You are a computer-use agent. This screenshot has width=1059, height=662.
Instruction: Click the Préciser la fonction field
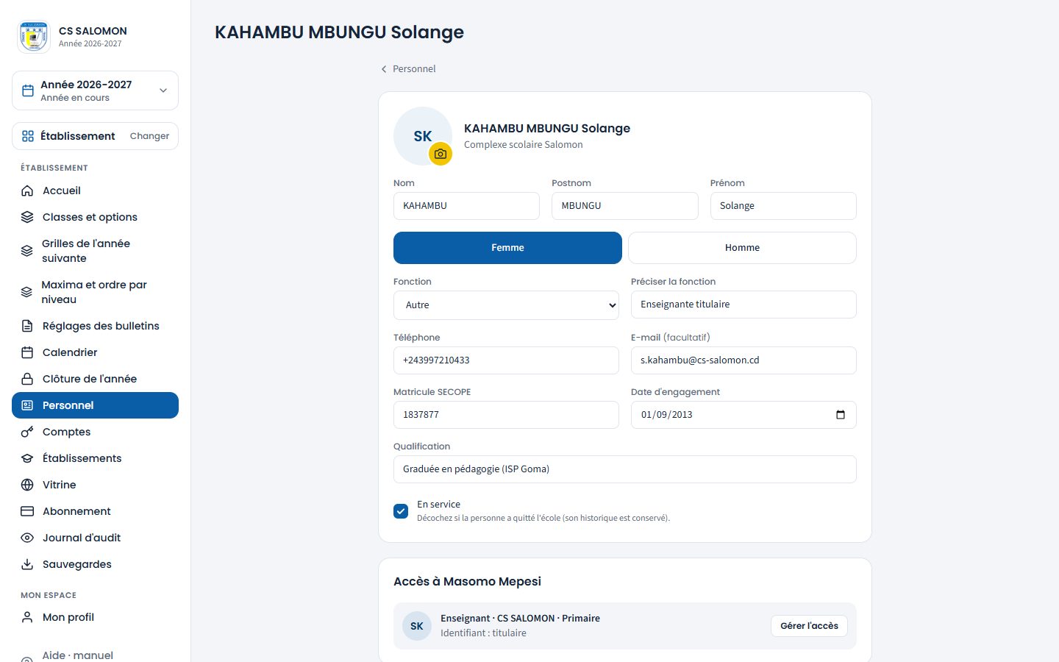[744, 305]
